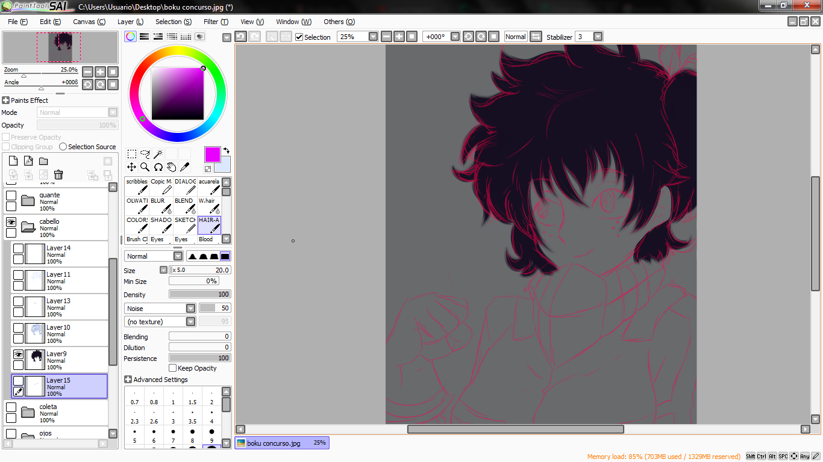Delete the selected layer with trash icon
This screenshot has height=462, width=823.
tap(58, 174)
